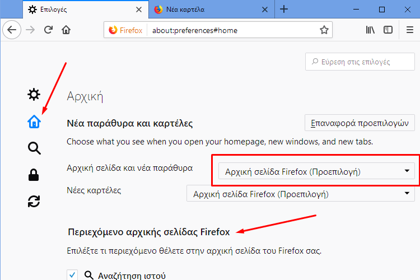The width and height of the screenshot is (420, 280).
Task: Select the Home panel icon in sidebar
Action: [34, 122]
